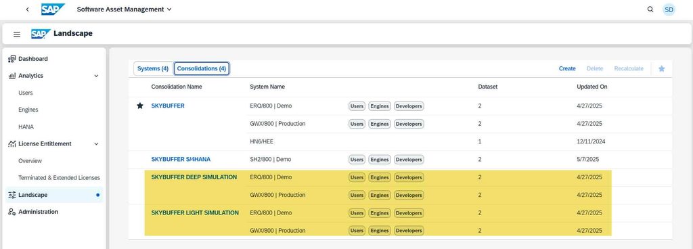
Task: Open Overview under License Entitlement
Action: pyautogui.click(x=30, y=161)
